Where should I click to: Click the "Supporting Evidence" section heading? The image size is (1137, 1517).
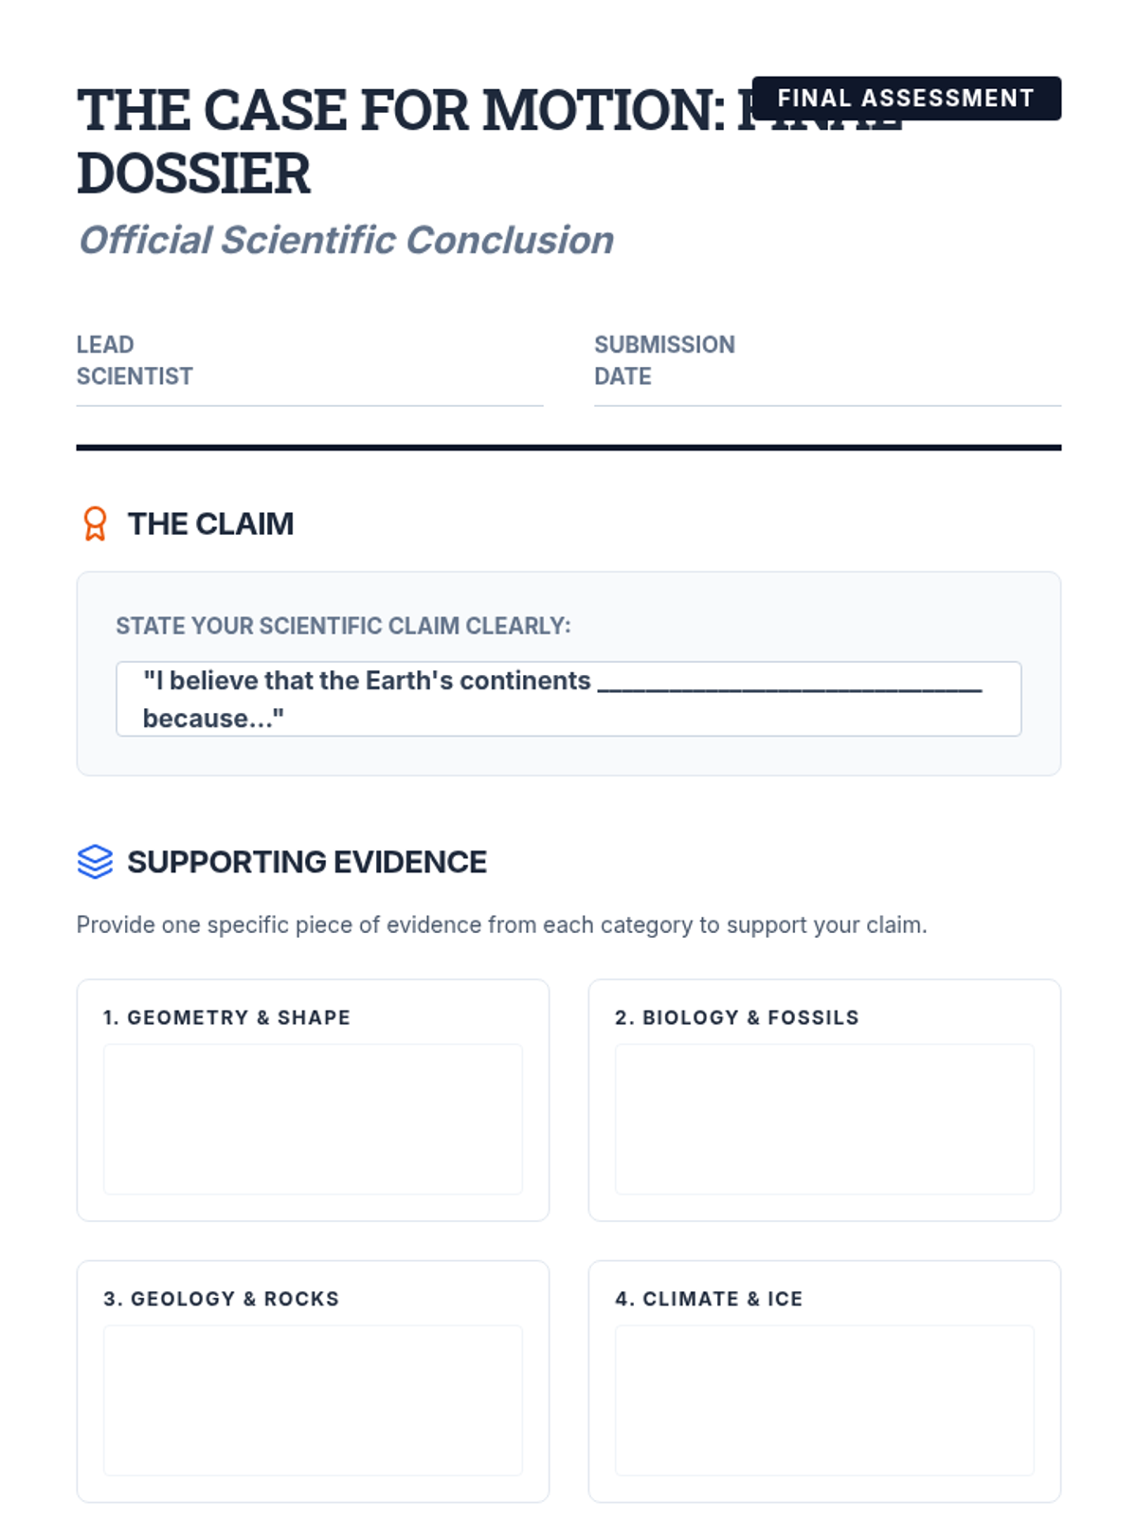[307, 862]
